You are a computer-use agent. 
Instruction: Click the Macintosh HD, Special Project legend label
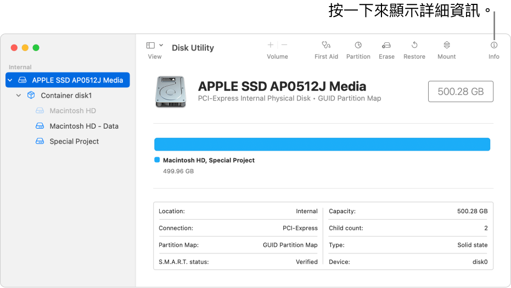(x=209, y=160)
